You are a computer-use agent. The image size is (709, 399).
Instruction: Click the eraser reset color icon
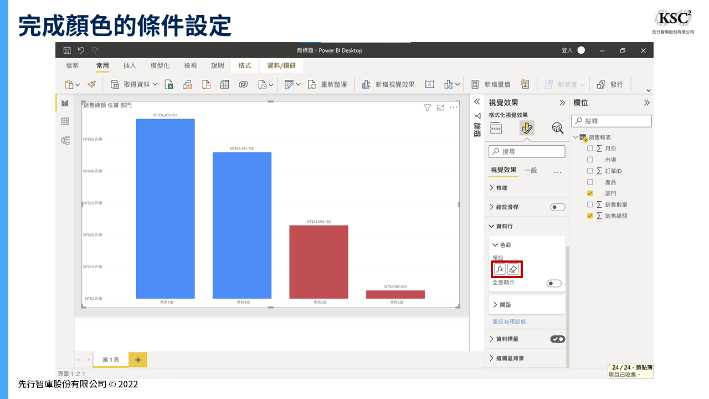pos(513,269)
